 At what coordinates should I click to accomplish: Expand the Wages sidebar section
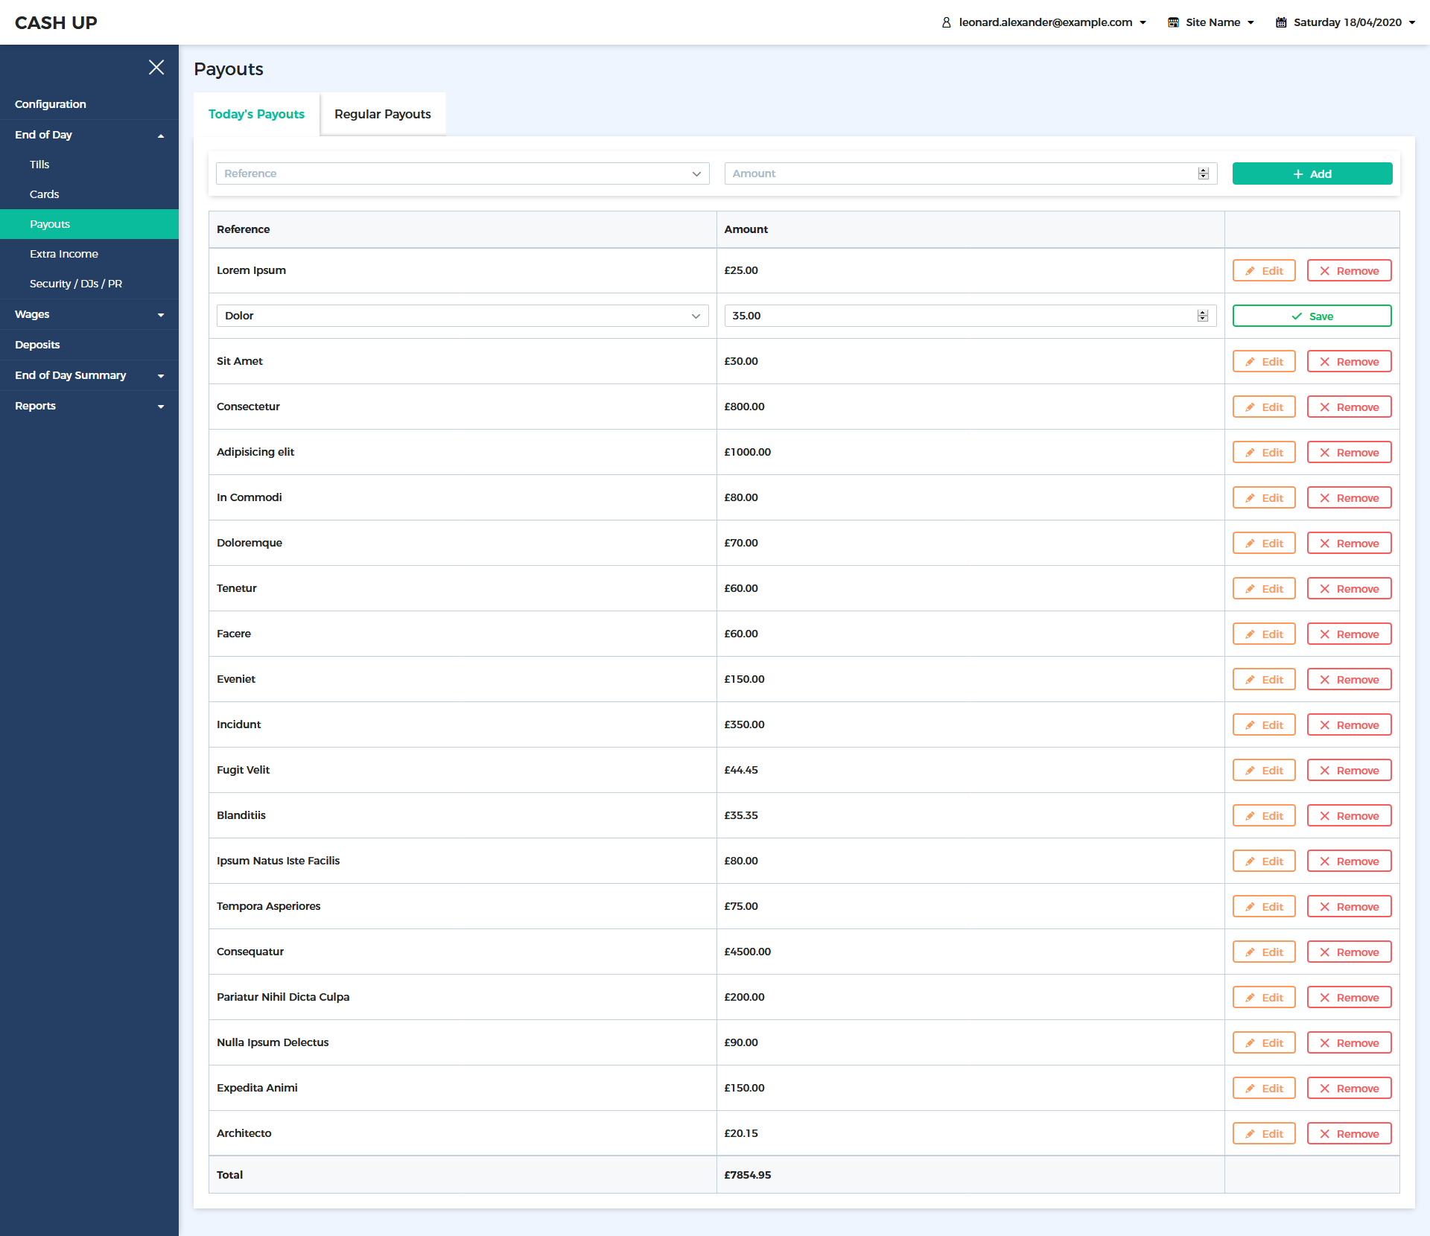tap(89, 314)
